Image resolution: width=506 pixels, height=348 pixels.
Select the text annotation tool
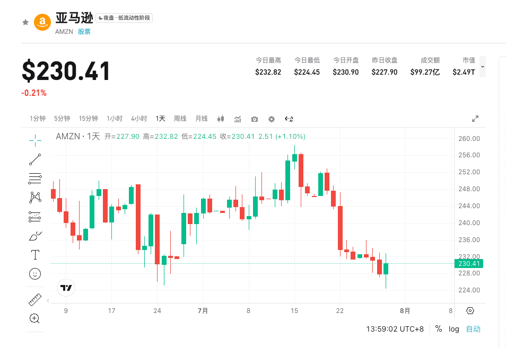pos(35,255)
